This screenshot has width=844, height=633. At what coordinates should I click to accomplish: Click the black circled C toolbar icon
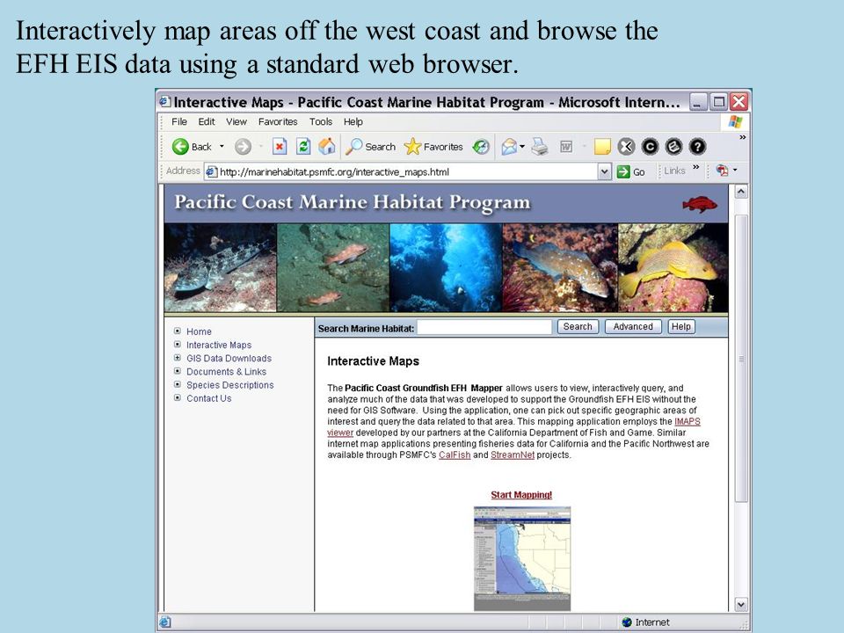[x=650, y=147]
